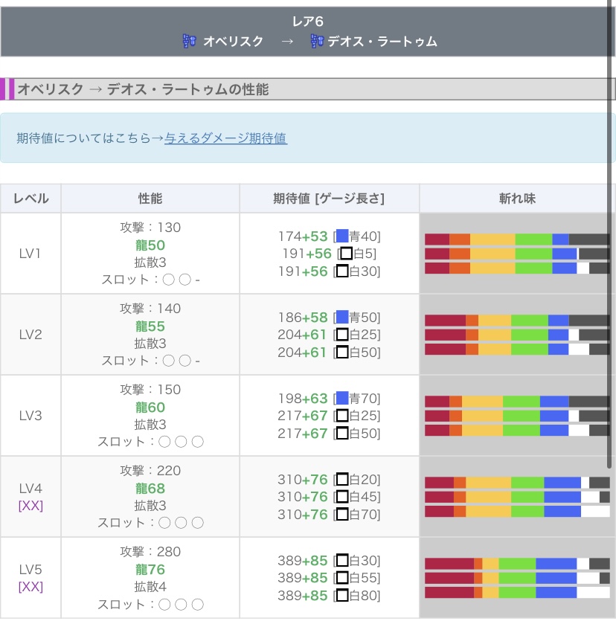Click the 期待値 [ゲージ長さ] column header
This screenshot has width=616, height=621.
click(x=329, y=199)
